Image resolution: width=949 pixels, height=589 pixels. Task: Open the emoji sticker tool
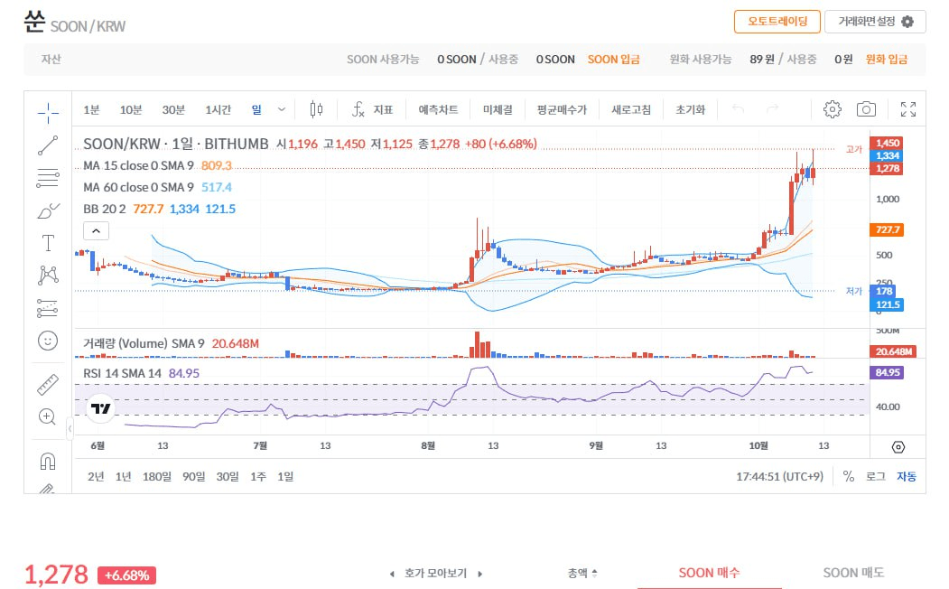click(x=48, y=341)
